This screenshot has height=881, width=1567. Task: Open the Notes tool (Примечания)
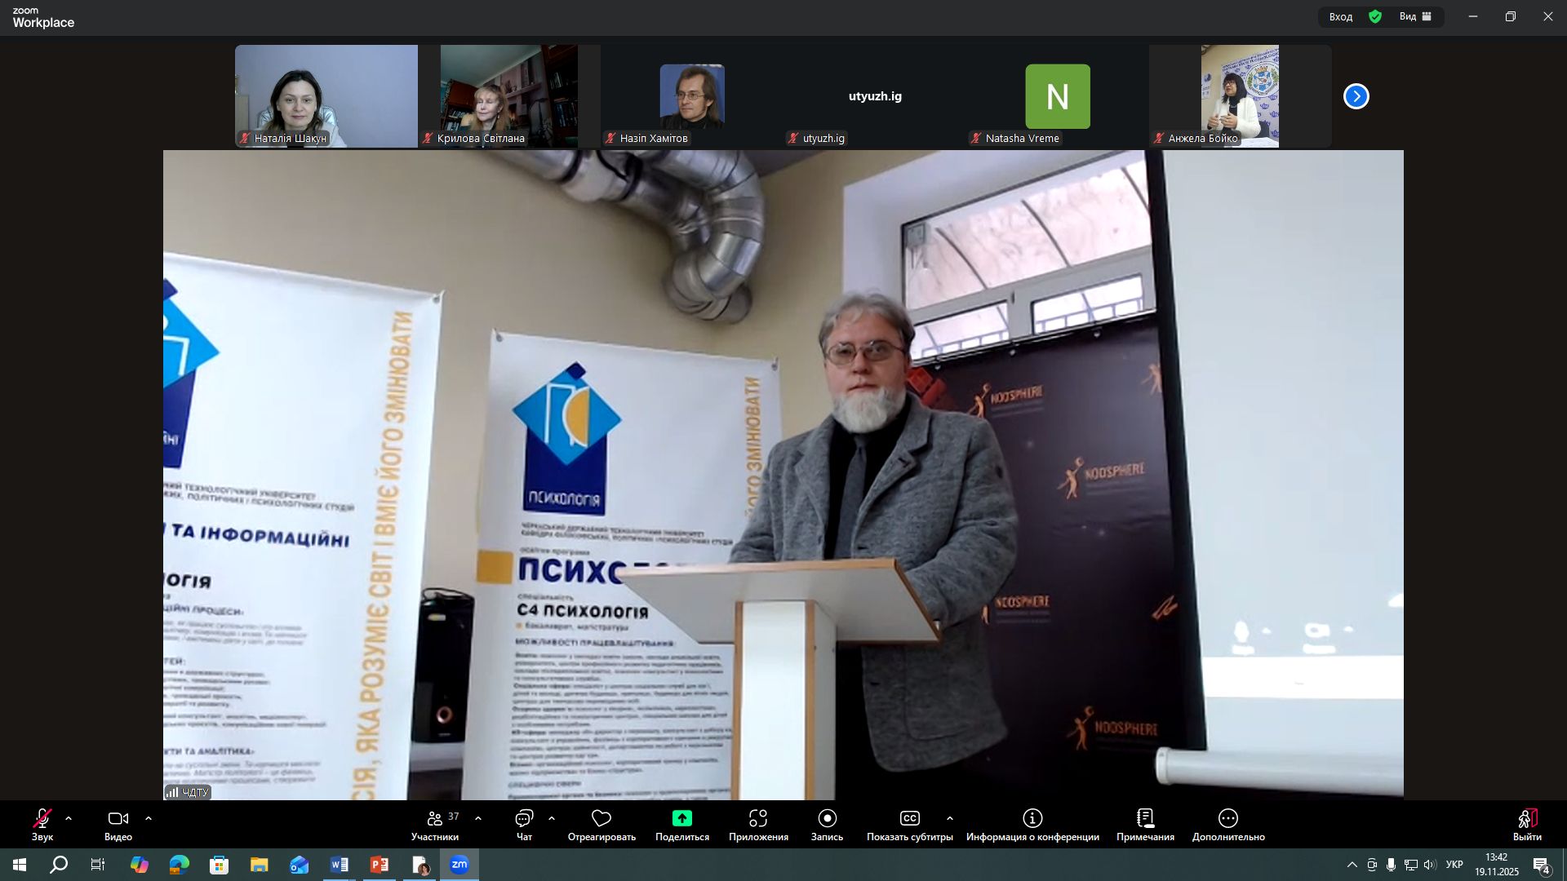point(1145,825)
